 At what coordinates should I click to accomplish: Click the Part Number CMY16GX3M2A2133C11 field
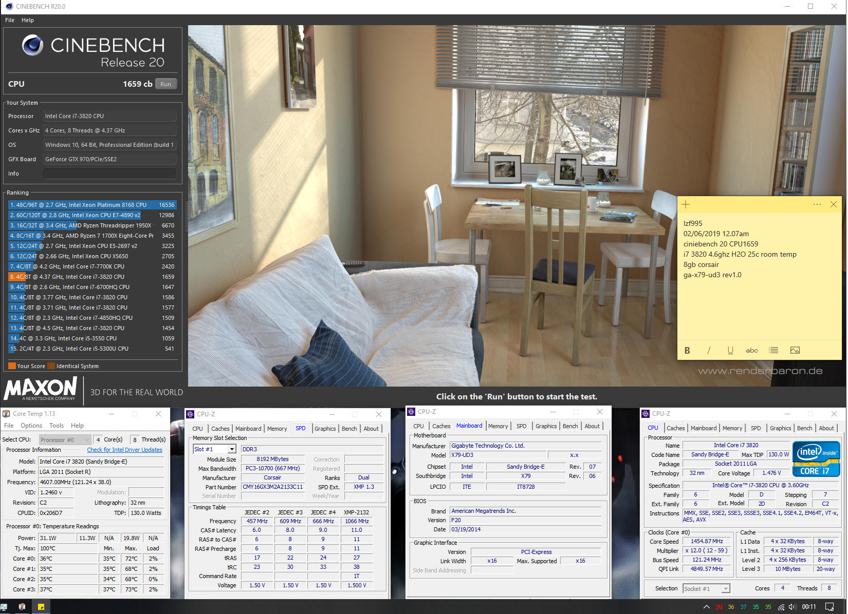(273, 487)
